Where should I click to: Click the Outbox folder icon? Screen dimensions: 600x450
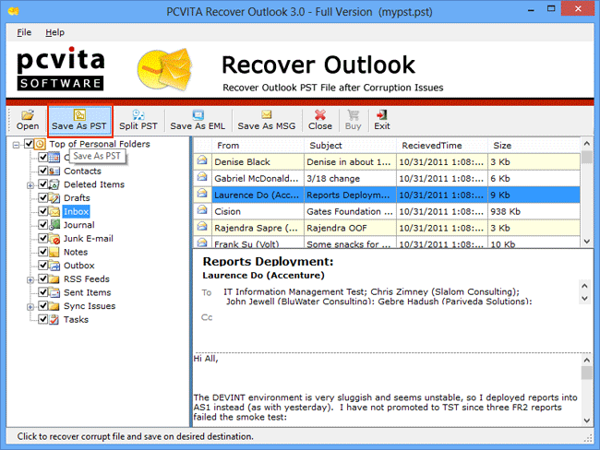click(x=54, y=266)
